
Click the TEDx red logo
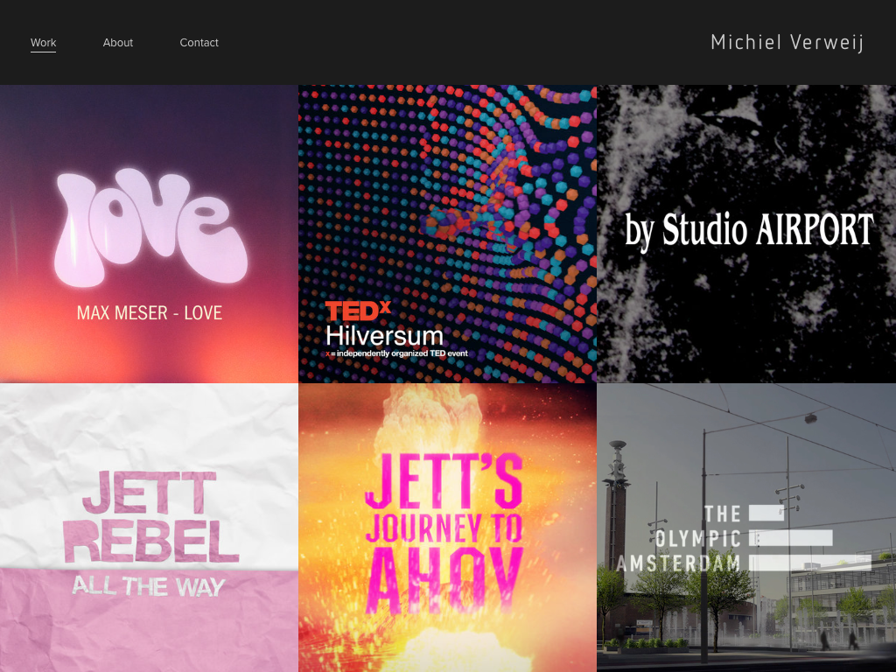pos(357,311)
